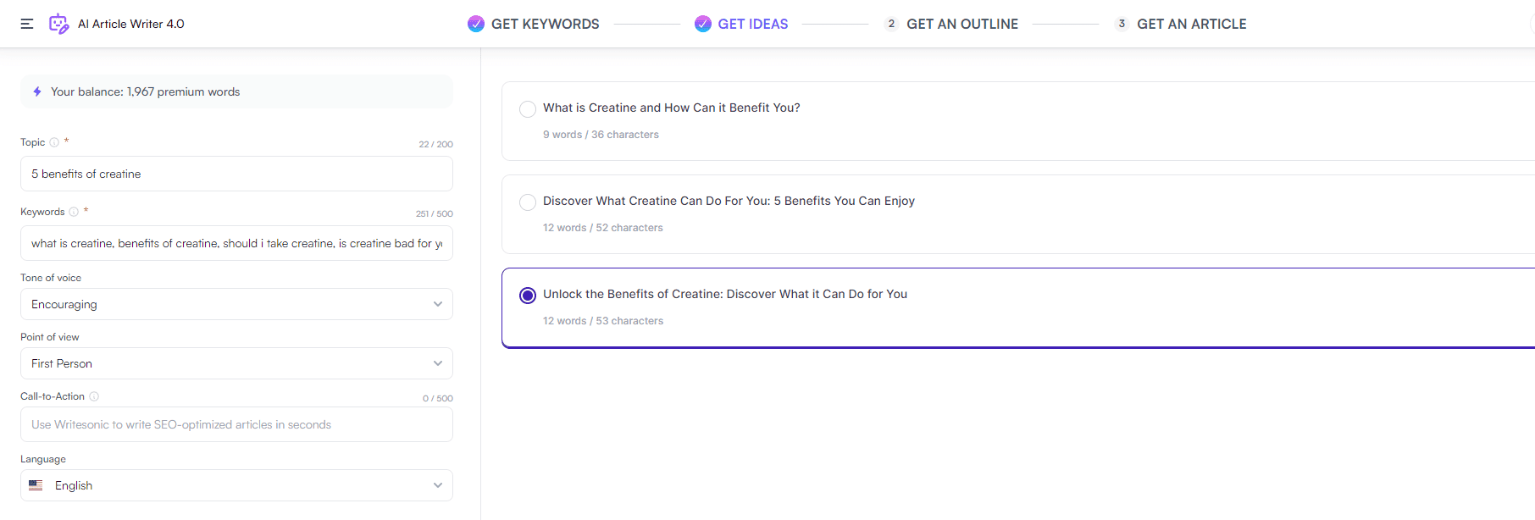The image size is (1535, 520).
Task: Click the 'What is Creatine and How Can it Benefit You?' title
Action: click(x=672, y=108)
